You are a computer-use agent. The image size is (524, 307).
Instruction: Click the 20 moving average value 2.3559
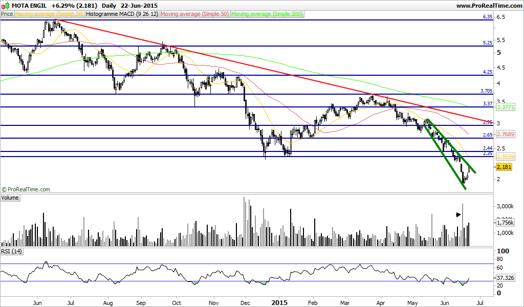(x=505, y=157)
